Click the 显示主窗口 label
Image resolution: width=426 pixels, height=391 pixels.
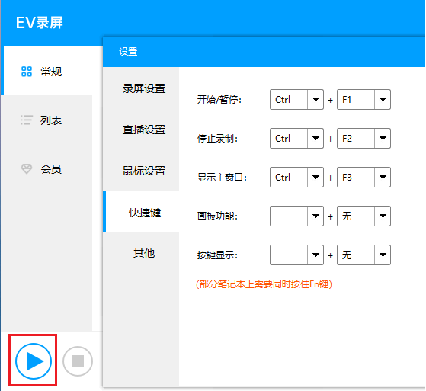222,178
